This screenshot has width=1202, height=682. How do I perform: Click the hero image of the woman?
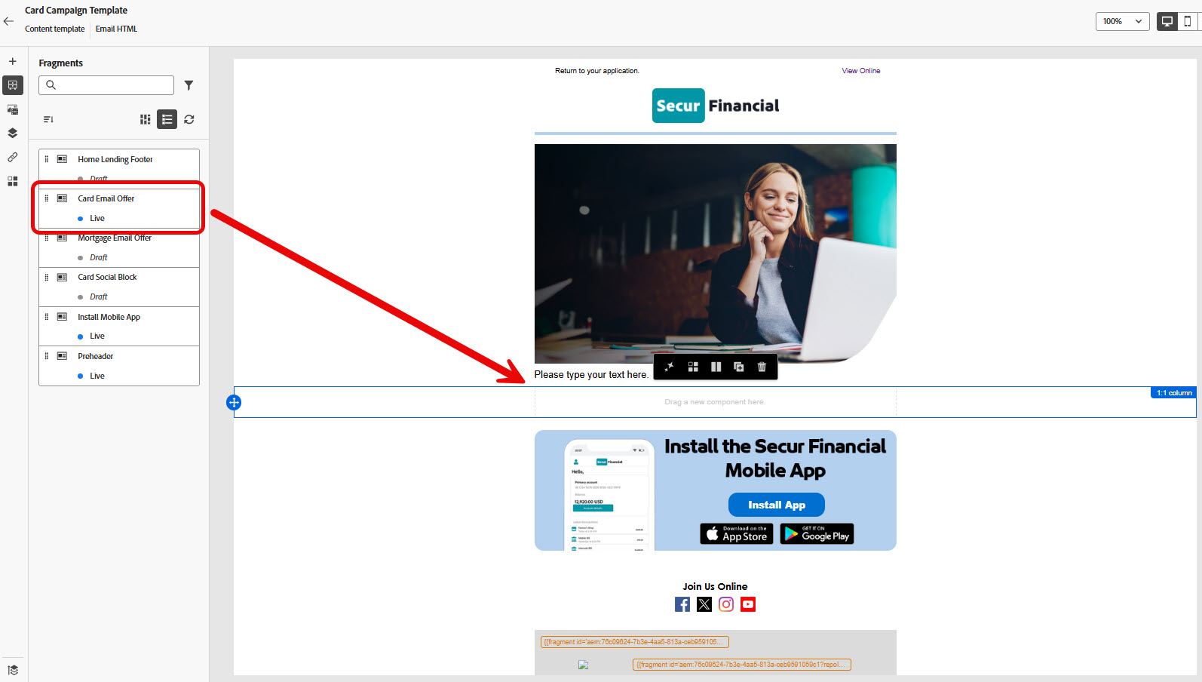click(x=716, y=253)
